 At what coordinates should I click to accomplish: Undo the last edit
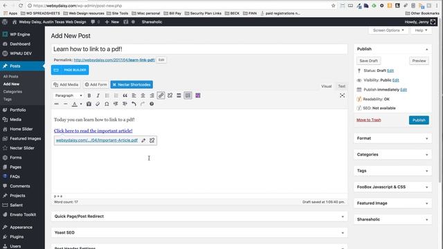click(x=134, y=104)
